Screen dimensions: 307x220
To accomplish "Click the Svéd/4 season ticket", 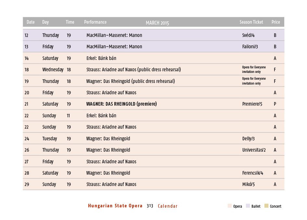I will tap(249, 35).
